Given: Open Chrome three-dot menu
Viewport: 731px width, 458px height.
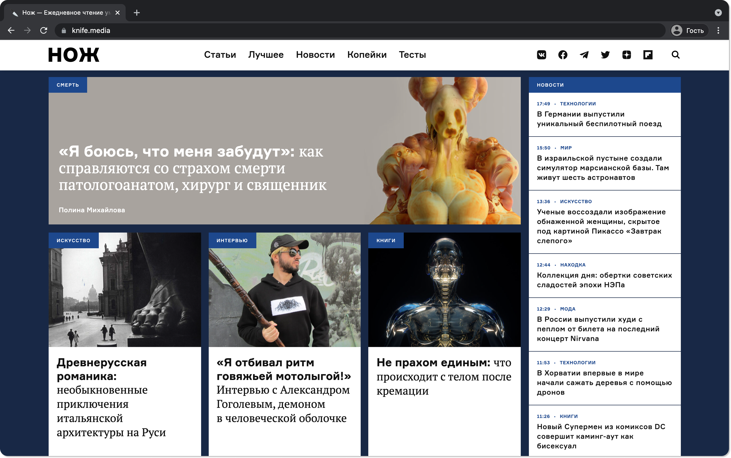Looking at the screenshot, I should click(718, 30).
